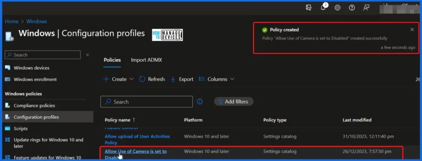
Task: Open Windows devices in sidebar
Action: [31, 68]
